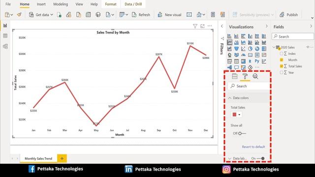Viewport: 315px width, 177px height.
Task: Open the Recent sources dropdown
Action: (x=113, y=15)
